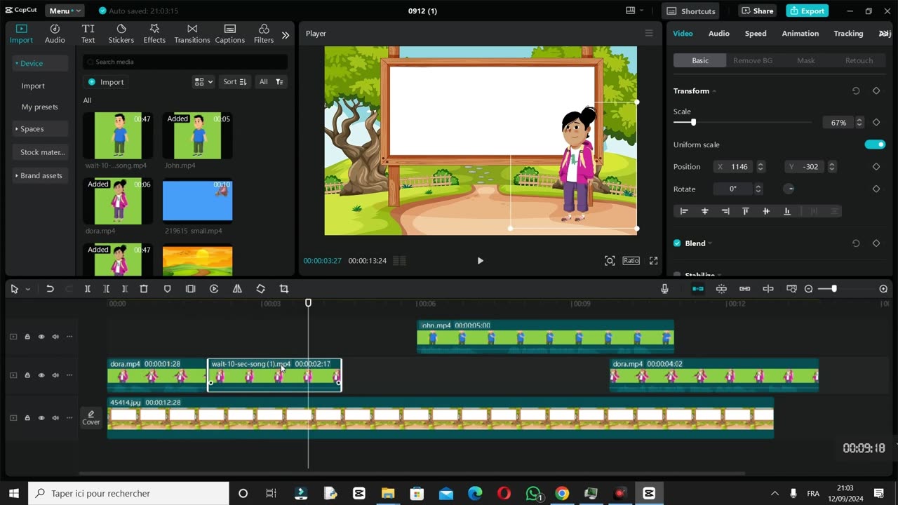Open the Player panel hamburger menu
This screenshot has height=505, width=898.
pyautogui.click(x=649, y=33)
